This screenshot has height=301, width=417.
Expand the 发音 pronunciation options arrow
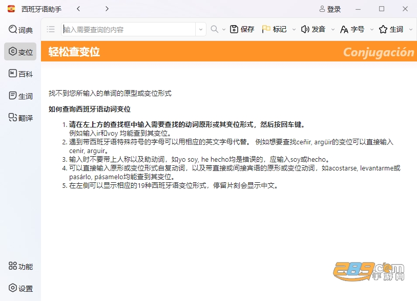332,30
